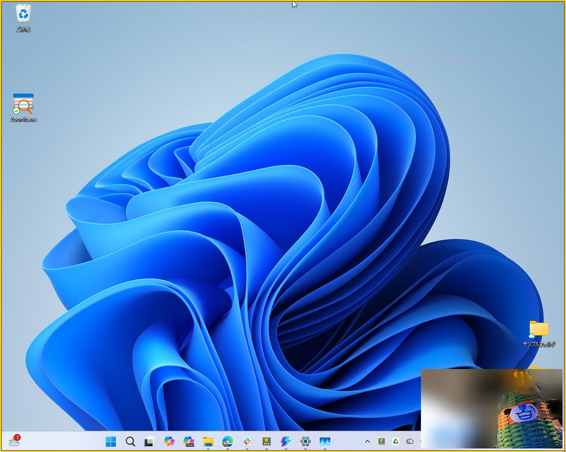Open the PowerToys app beside Slack
The image size is (566, 452).
(x=267, y=441)
